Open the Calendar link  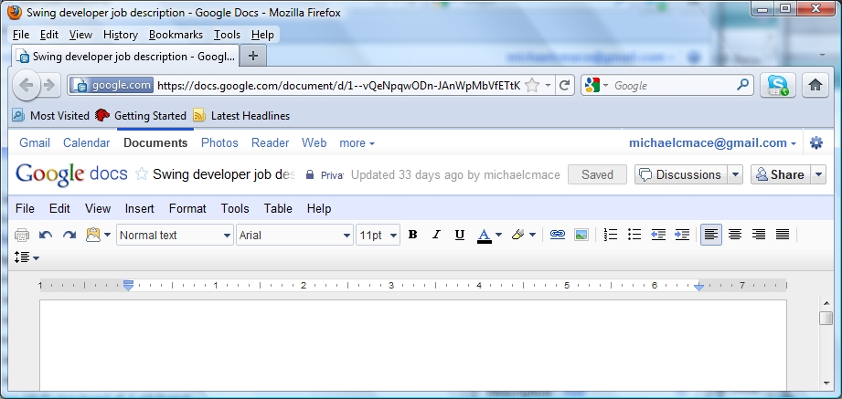(x=87, y=142)
